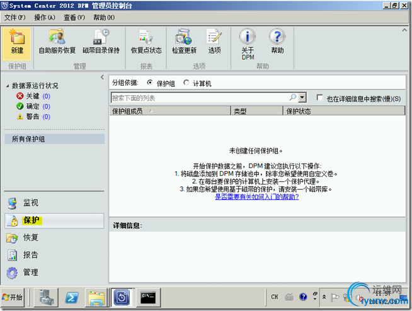
Task: Click the red 关键 status icon
Action: [20, 96]
